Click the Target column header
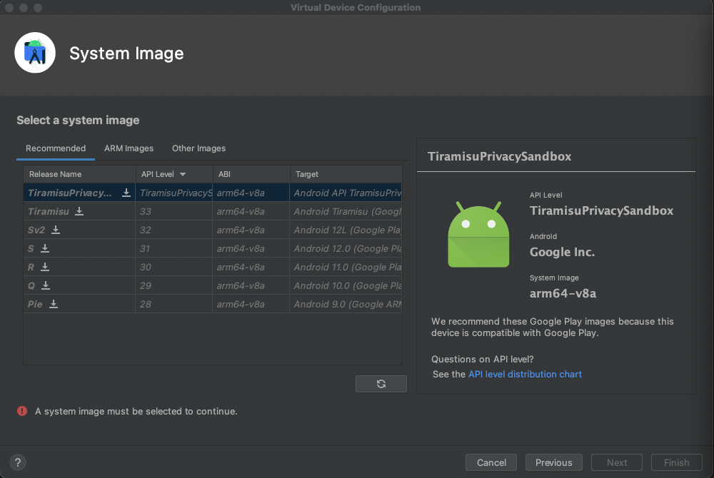The height and width of the screenshot is (478, 714). (x=346, y=174)
